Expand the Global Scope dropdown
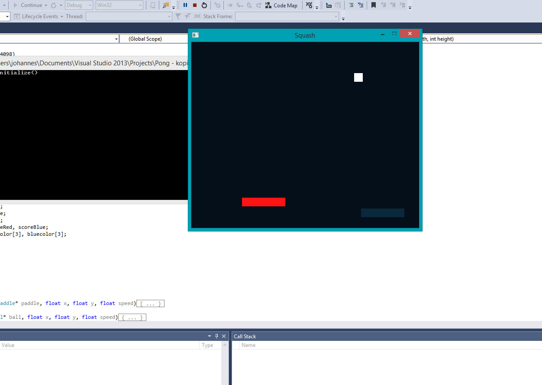Screen dimensions: 542x385 pyautogui.click(x=154, y=39)
